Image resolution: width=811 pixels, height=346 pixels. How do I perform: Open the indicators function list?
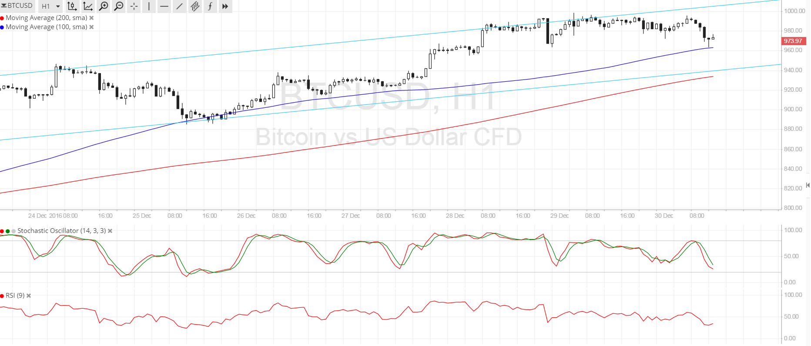pyautogui.click(x=210, y=6)
